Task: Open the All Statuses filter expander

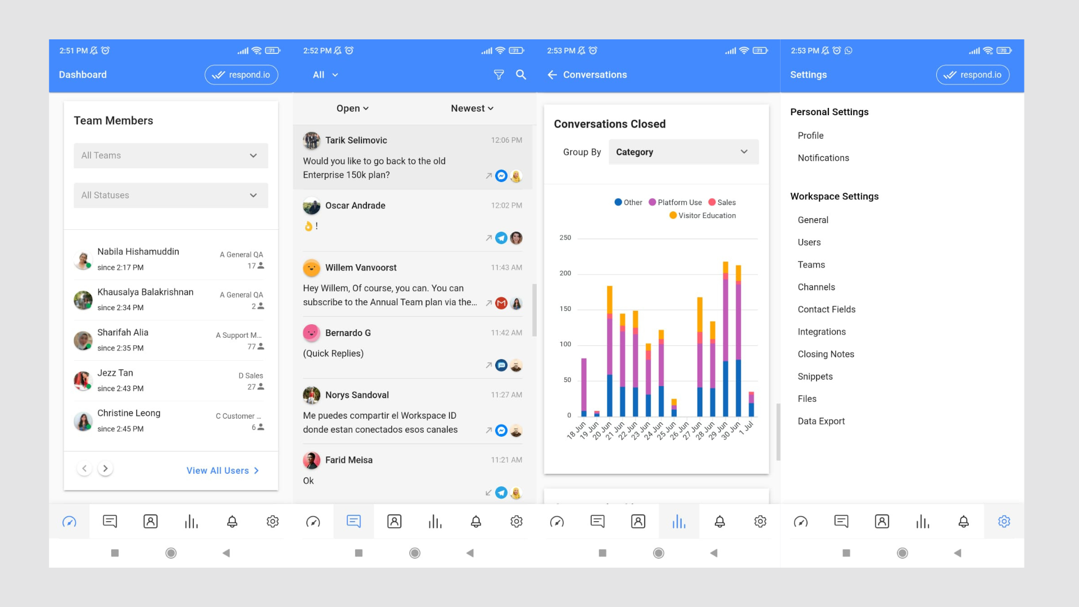Action: [x=170, y=195]
